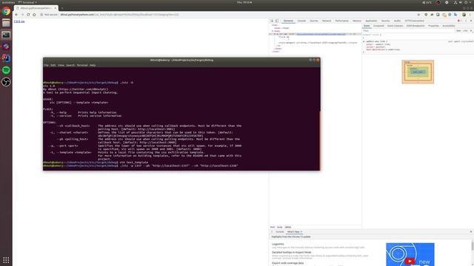Screen dimensions: 474x266
Task: Open the Activities overview
Action: 8,2
